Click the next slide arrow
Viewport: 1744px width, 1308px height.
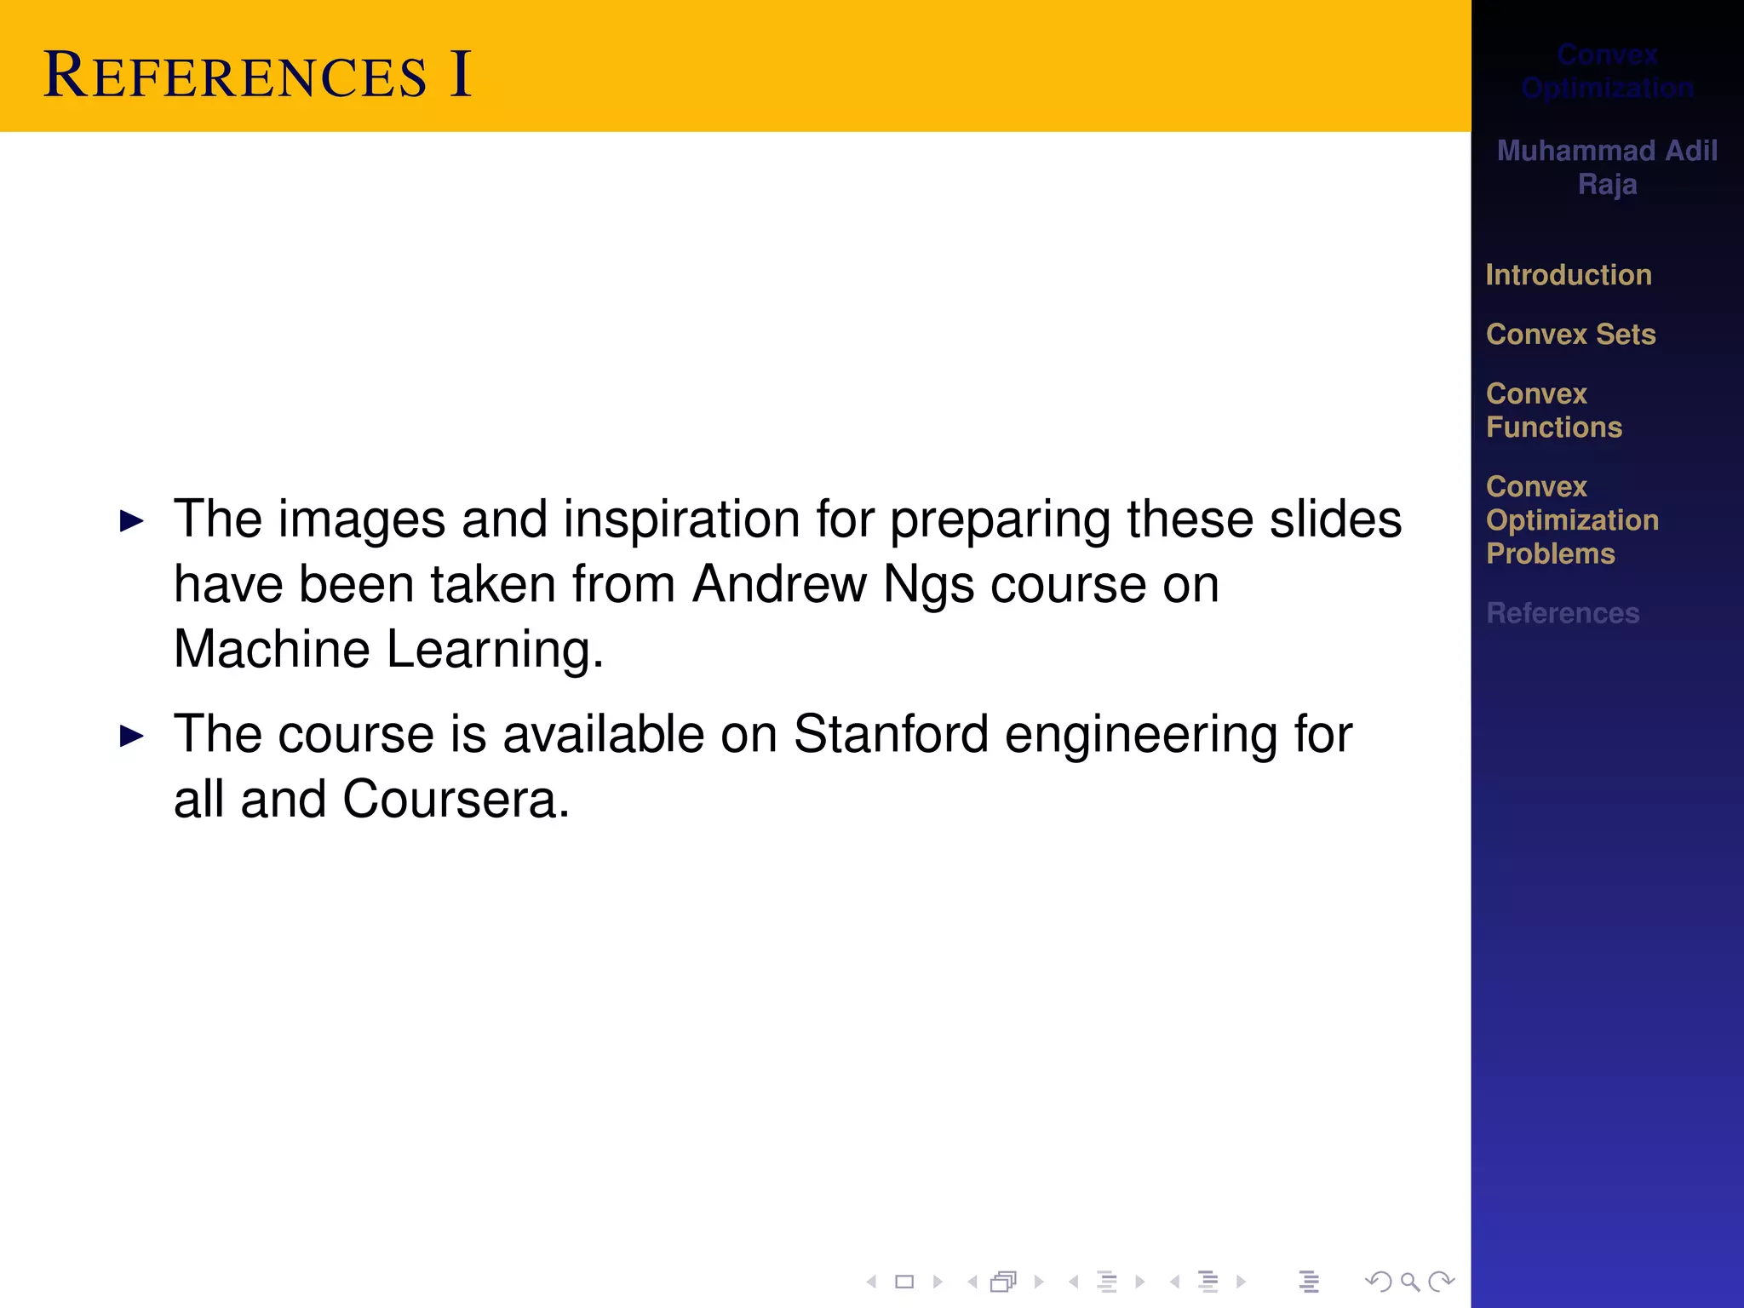(x=938, y=1282)
